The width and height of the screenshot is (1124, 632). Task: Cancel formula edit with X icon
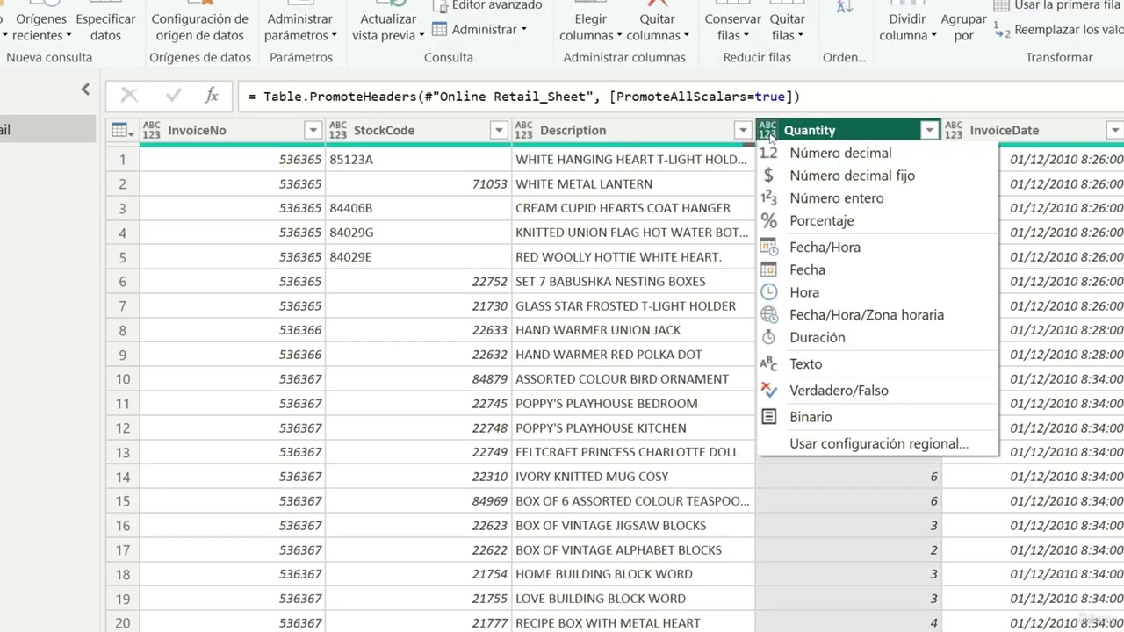[129, 96]
